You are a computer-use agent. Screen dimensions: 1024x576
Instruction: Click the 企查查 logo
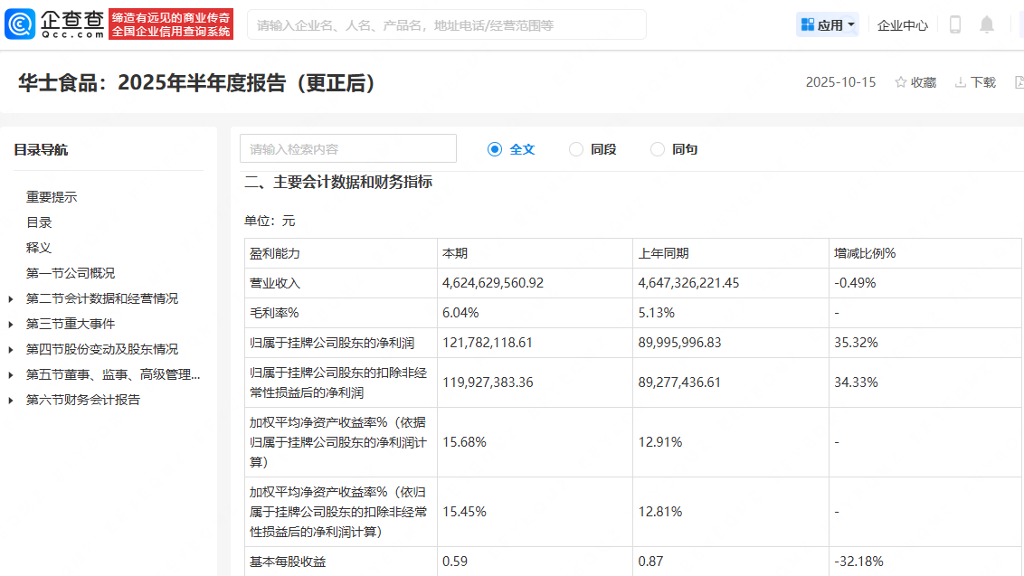[55, 24]
